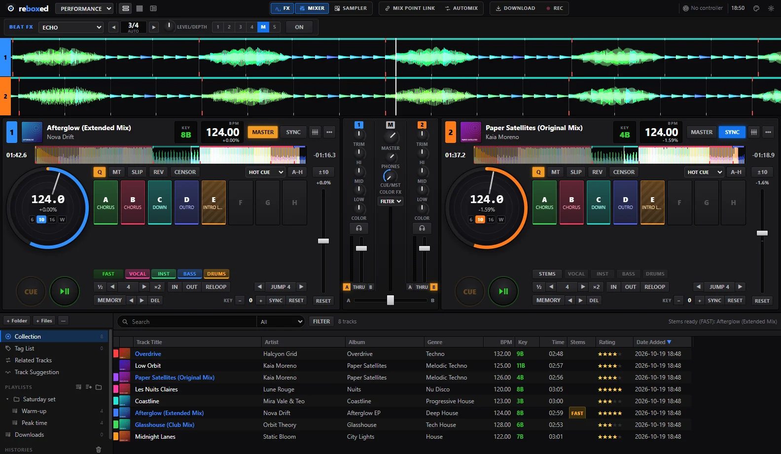781x454 pixels.
Task: Open the Hot Cue pad mode dropdown on deck 1
Action: [x=266, y=172]
